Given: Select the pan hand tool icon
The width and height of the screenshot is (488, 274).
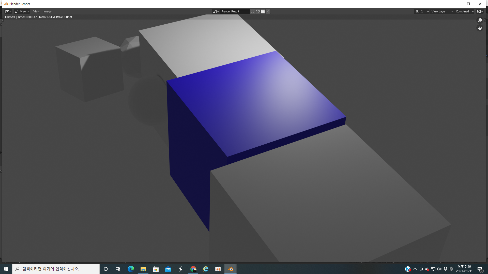Looking at the screenshot, I should pyautogui.click(x=480, y=28).
